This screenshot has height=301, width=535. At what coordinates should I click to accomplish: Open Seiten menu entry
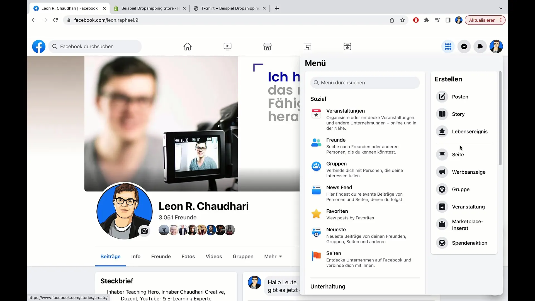tap(365, 259)
